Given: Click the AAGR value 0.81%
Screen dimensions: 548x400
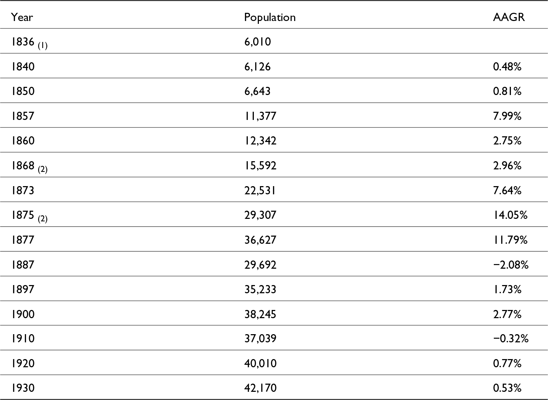Looking at the screenshot, I should click(x=507, y=91).
